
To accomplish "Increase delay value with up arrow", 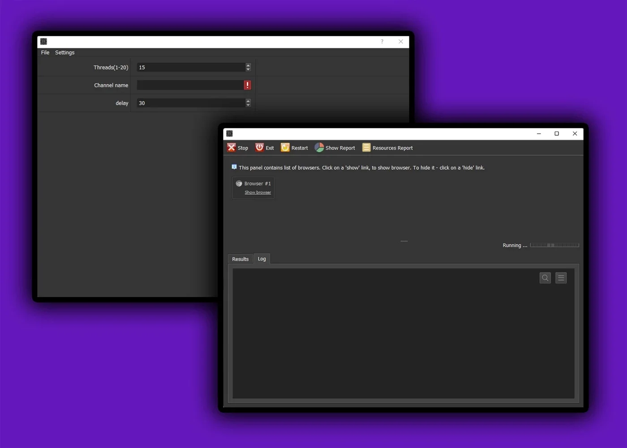I will (x=248, y=101).
